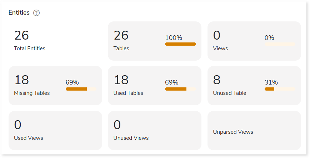Open the Unparsed Views card
310x158 pixels.
[x=254, y=130]
